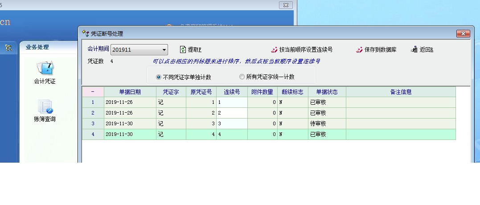
Task: Click the 按当前顺序设置连续号 icon
Action: [x=274, y=50]
